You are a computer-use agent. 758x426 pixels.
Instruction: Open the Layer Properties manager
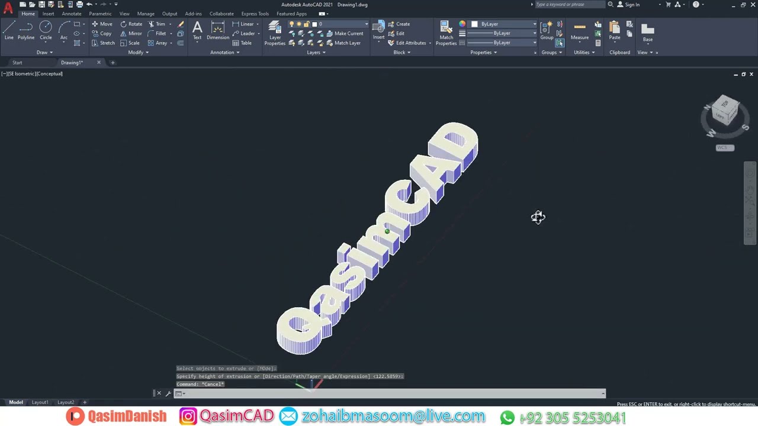pos(275,33)
